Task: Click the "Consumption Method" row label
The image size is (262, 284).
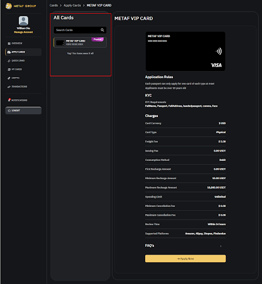Action: tap(157, 160)
